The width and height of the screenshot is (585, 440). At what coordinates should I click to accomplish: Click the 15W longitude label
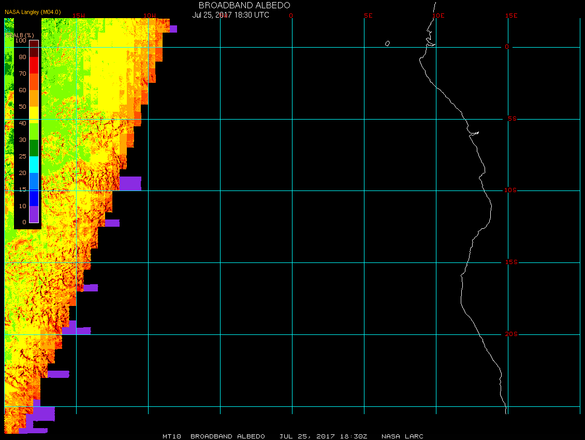point(79,16)
